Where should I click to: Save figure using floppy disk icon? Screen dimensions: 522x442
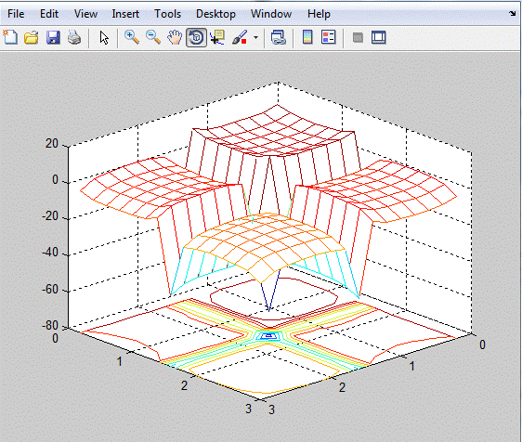[53, 37]
